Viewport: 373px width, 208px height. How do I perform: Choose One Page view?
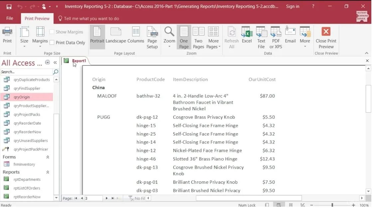pyautogui.click(x=184, y=37)
